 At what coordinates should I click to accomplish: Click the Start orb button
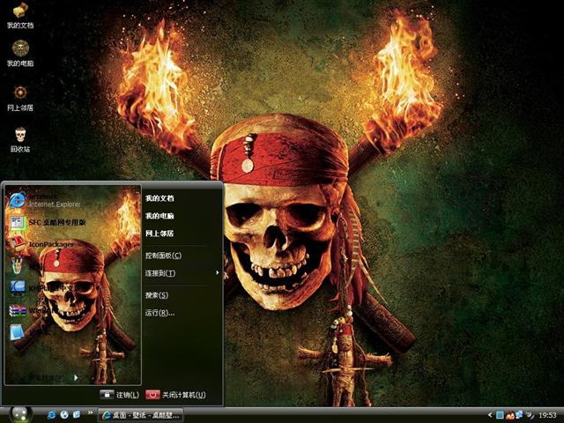coord(19,414)
